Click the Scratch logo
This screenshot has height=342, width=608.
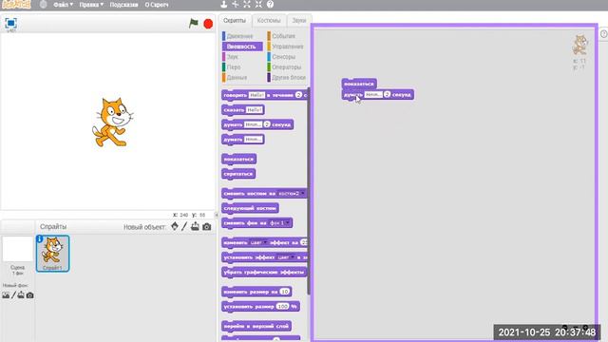click(x=16, y=5)
